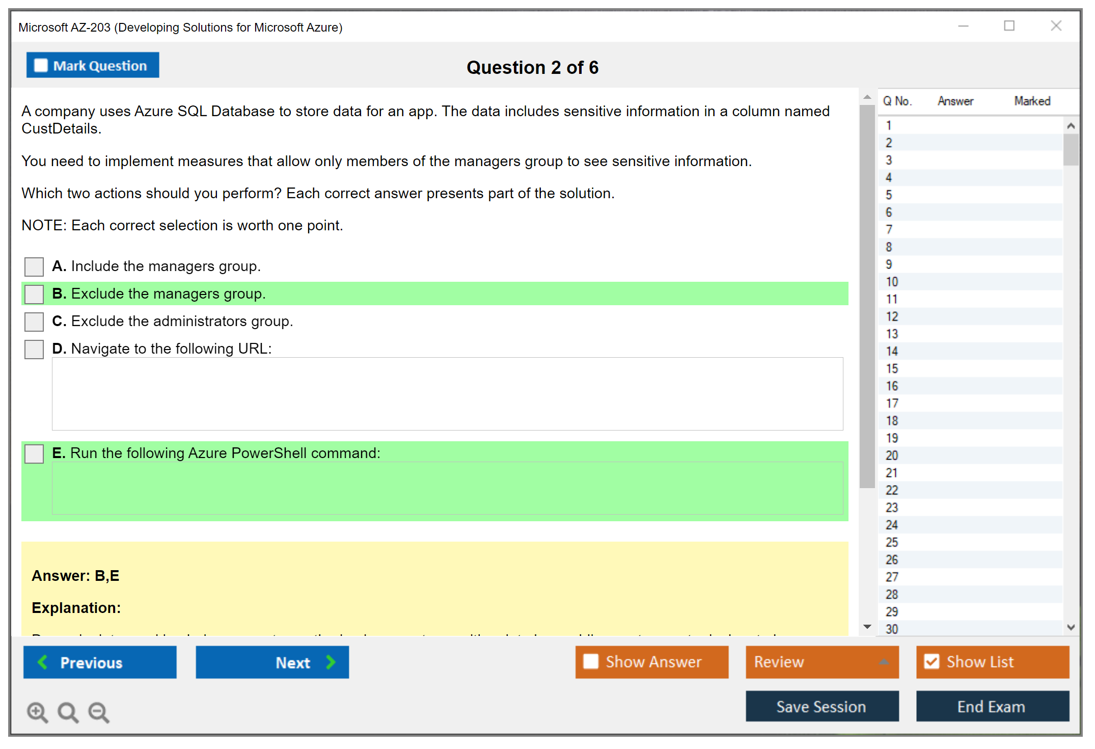1095x749 pixels.
Task: Select question 22 in the list
Action: pos(892,490)
